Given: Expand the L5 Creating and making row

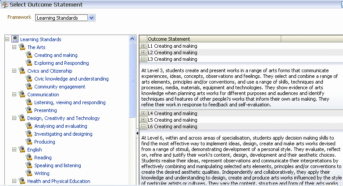Looking at the screenshot, I should click(x=143, y=119).
